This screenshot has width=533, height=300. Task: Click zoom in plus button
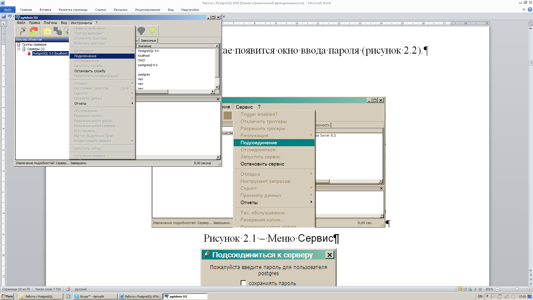point(529,289)
